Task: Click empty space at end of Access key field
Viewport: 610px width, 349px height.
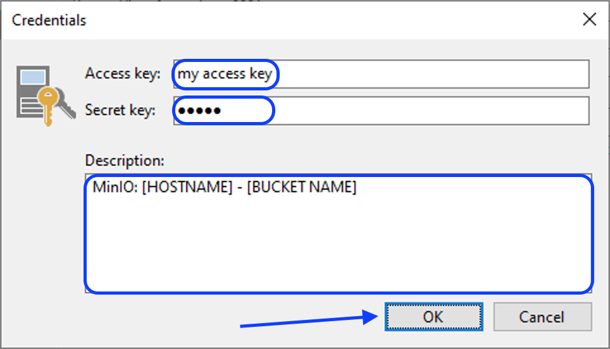Action: point(506,74)
